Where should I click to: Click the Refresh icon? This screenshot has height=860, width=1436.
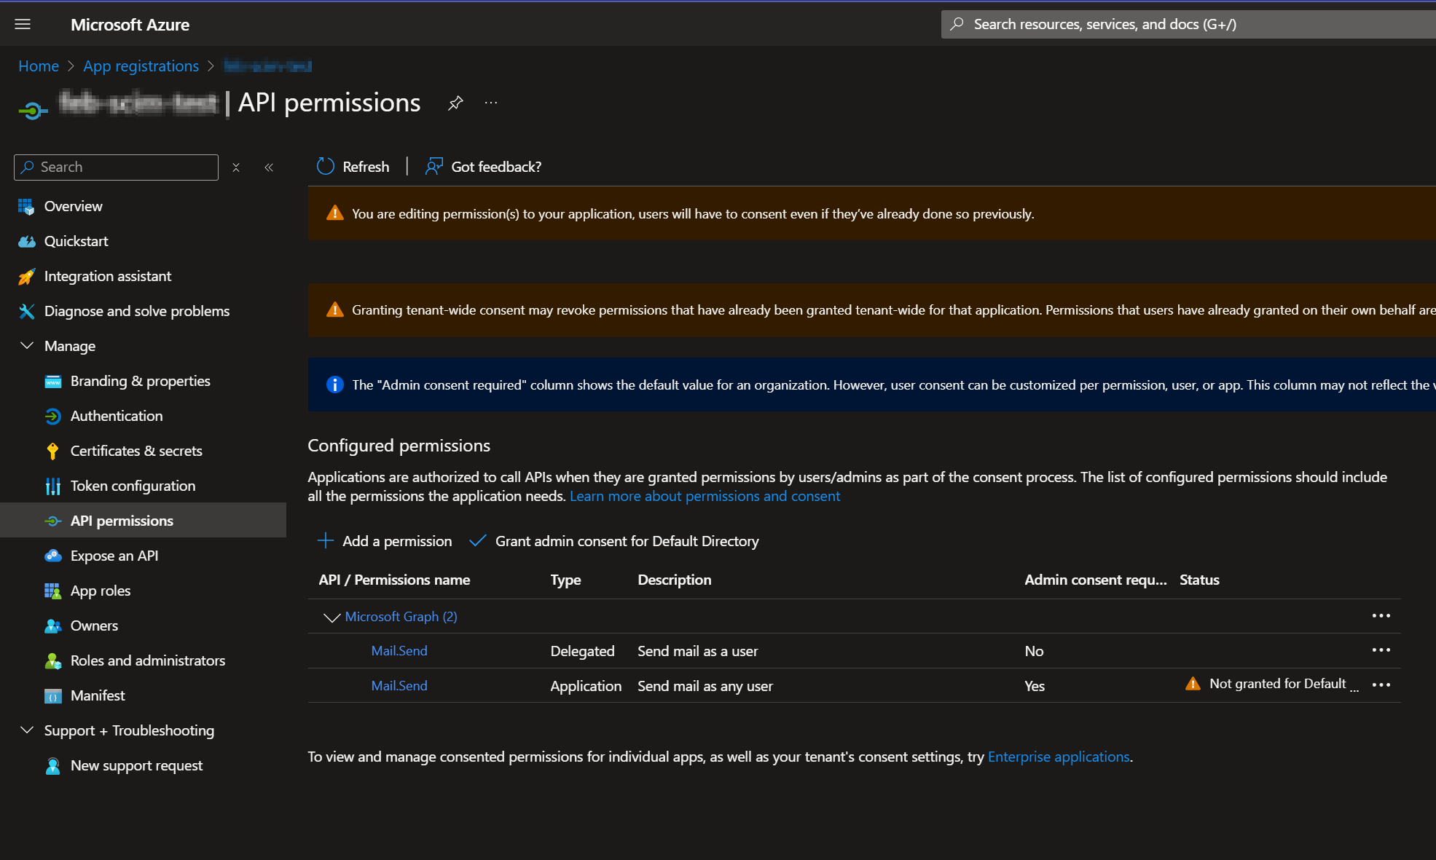click(x=325, y=167)
